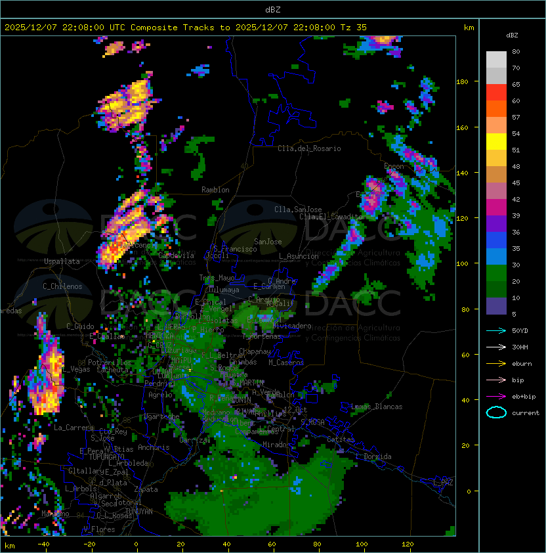Image resolution: width=546 pixels, height=553 pixels.
Task: Click the 'C_Guido' map label
Action: pos(80,326)
